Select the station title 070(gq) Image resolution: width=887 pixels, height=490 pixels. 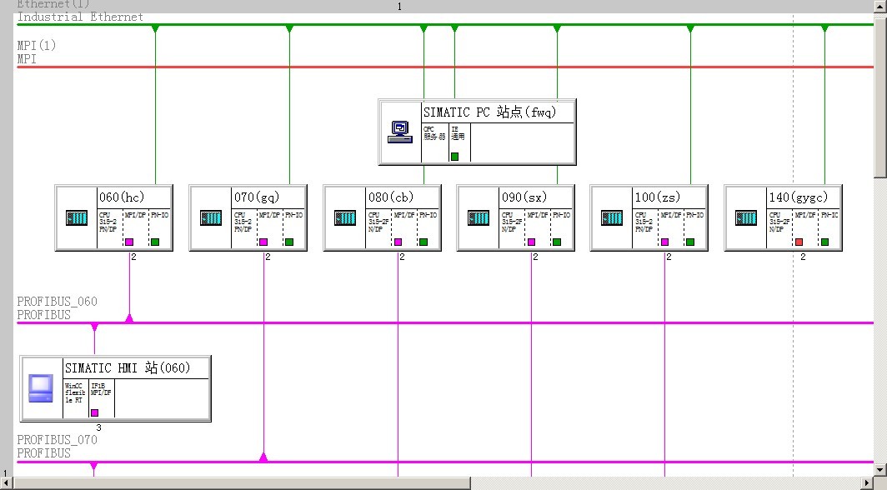tap(257, 197)
